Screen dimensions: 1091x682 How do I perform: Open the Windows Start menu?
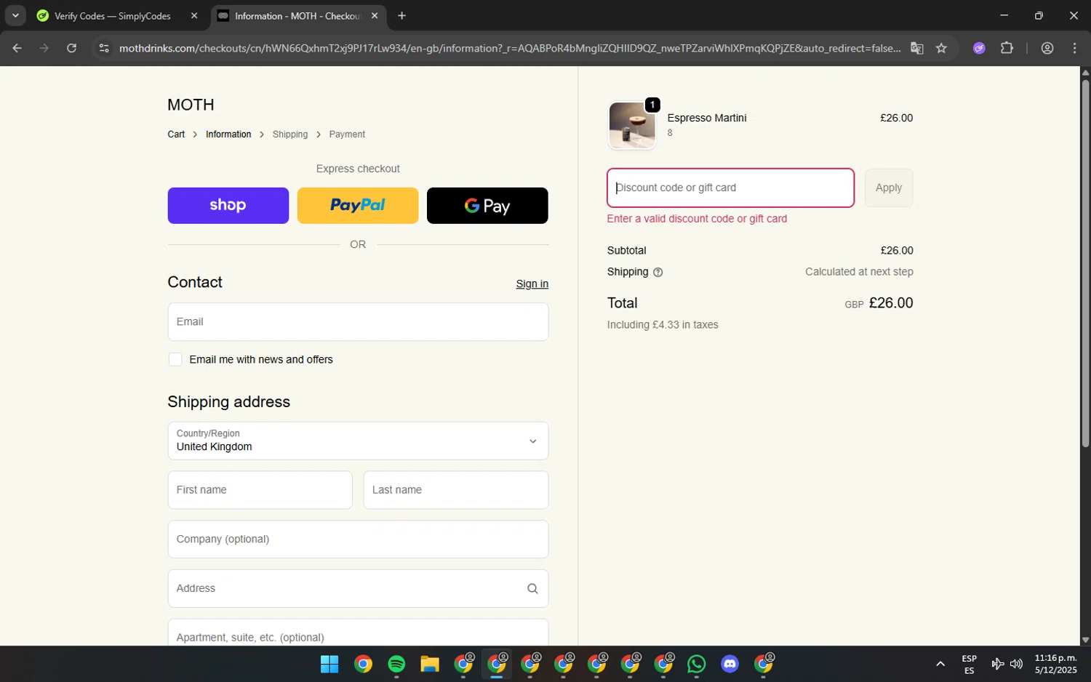(329, 664)
